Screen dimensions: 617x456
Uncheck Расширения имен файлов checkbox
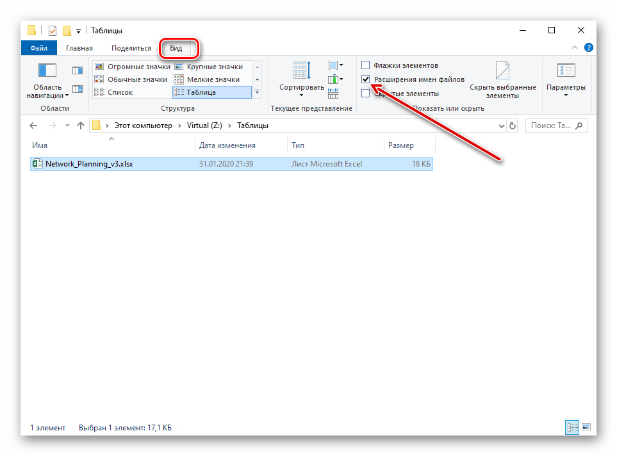tap(366, 79)
